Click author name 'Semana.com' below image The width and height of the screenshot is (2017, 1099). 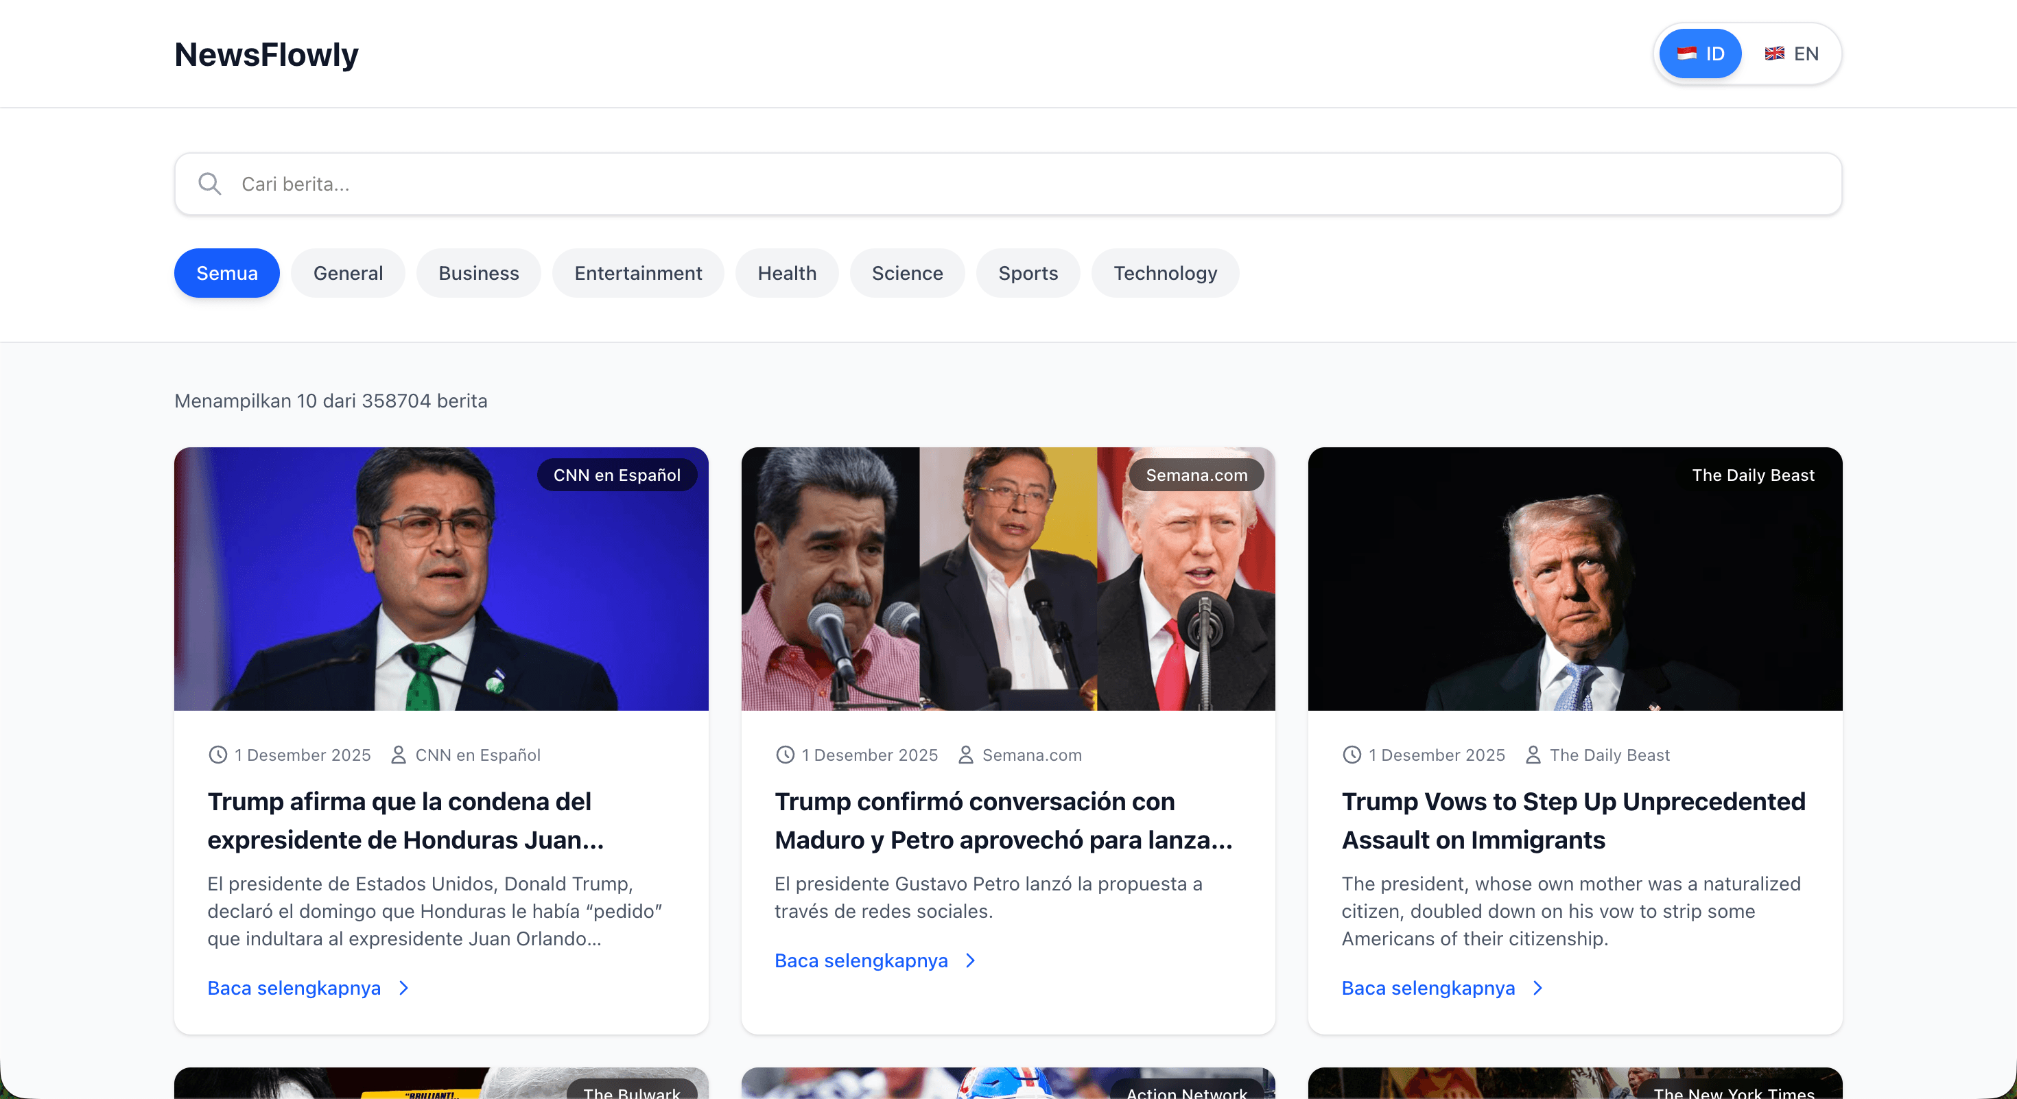coord(1032,755)
